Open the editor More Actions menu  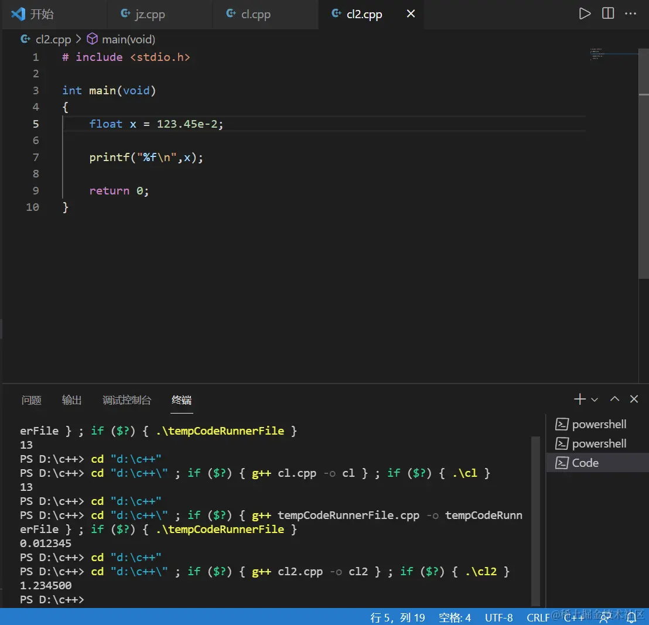(x=631, y=13)
